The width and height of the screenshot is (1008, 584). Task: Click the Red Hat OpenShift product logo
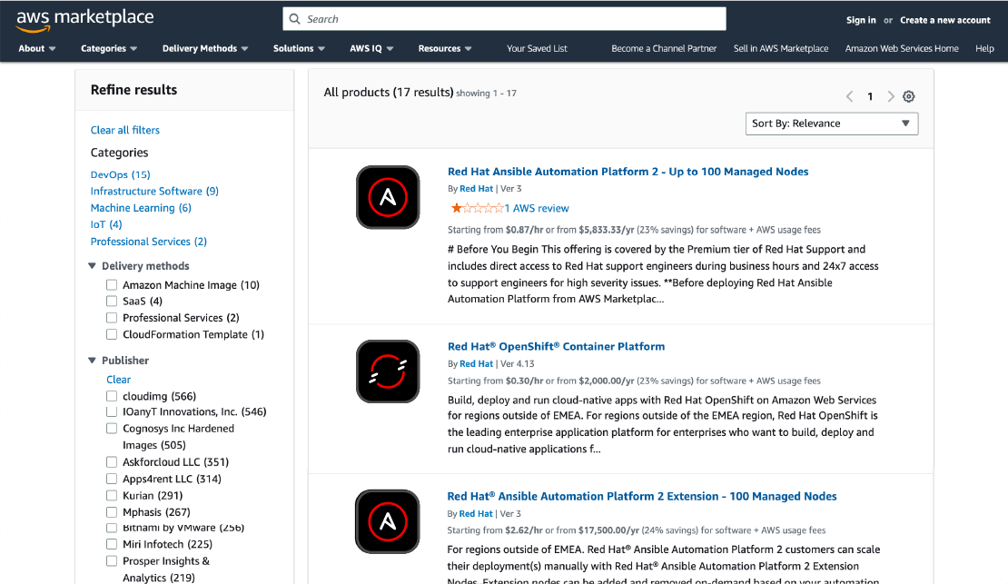(388, 371)
